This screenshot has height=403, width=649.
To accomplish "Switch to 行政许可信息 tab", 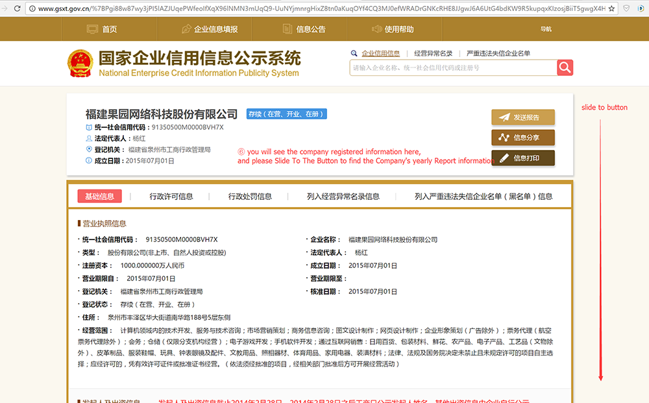I will (171, 197).
